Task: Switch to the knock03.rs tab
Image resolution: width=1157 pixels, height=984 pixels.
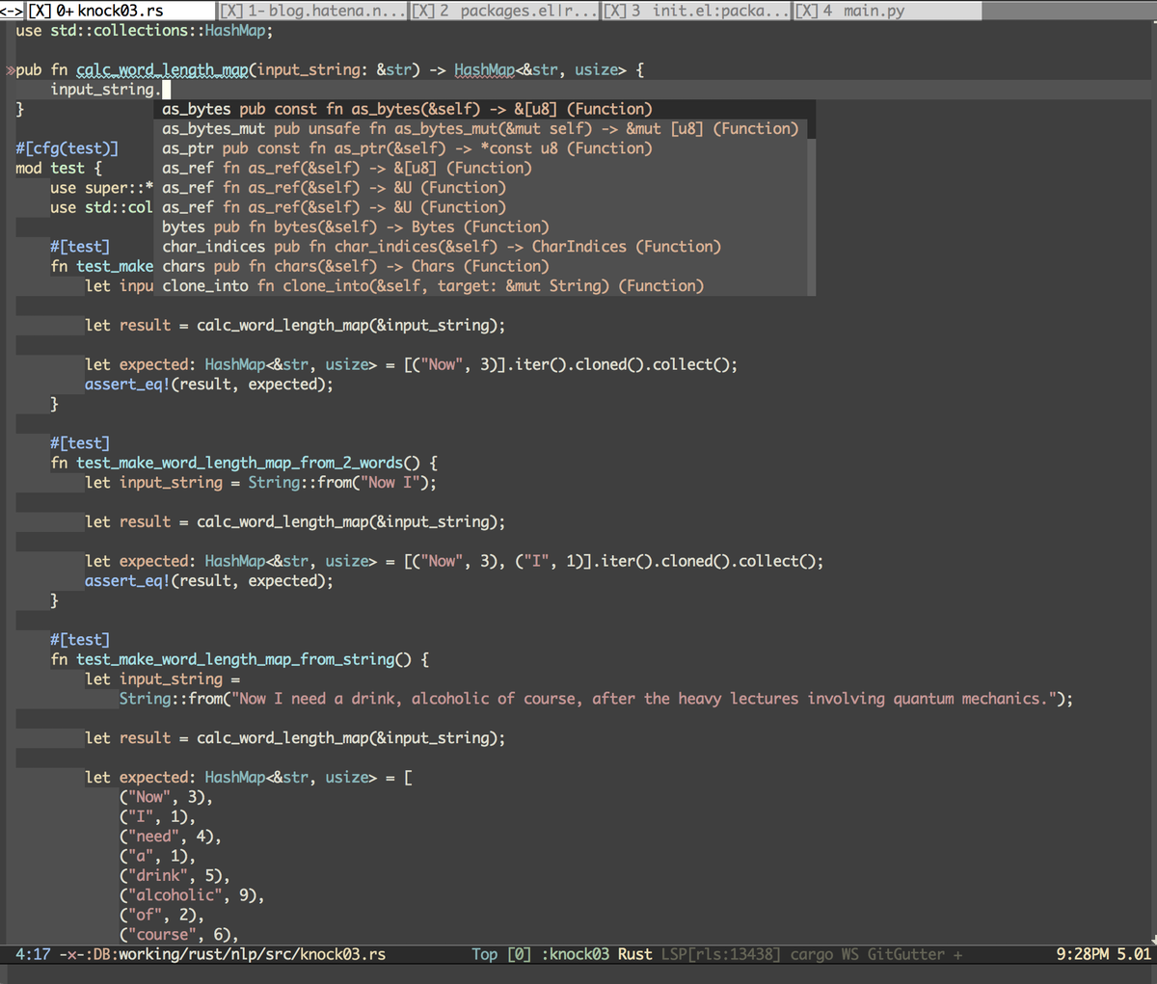Action: pos(121,11)
